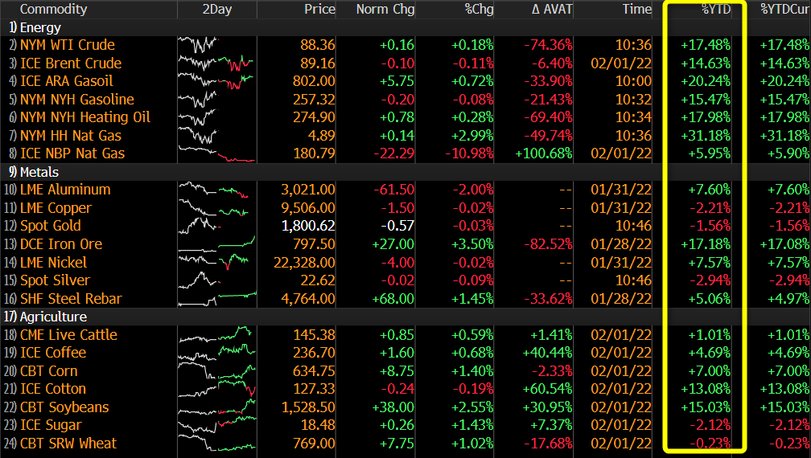The image size is (811, 458).
Task: Click Live Cattle percent change +0.59%
Action: tap(473, 334)
